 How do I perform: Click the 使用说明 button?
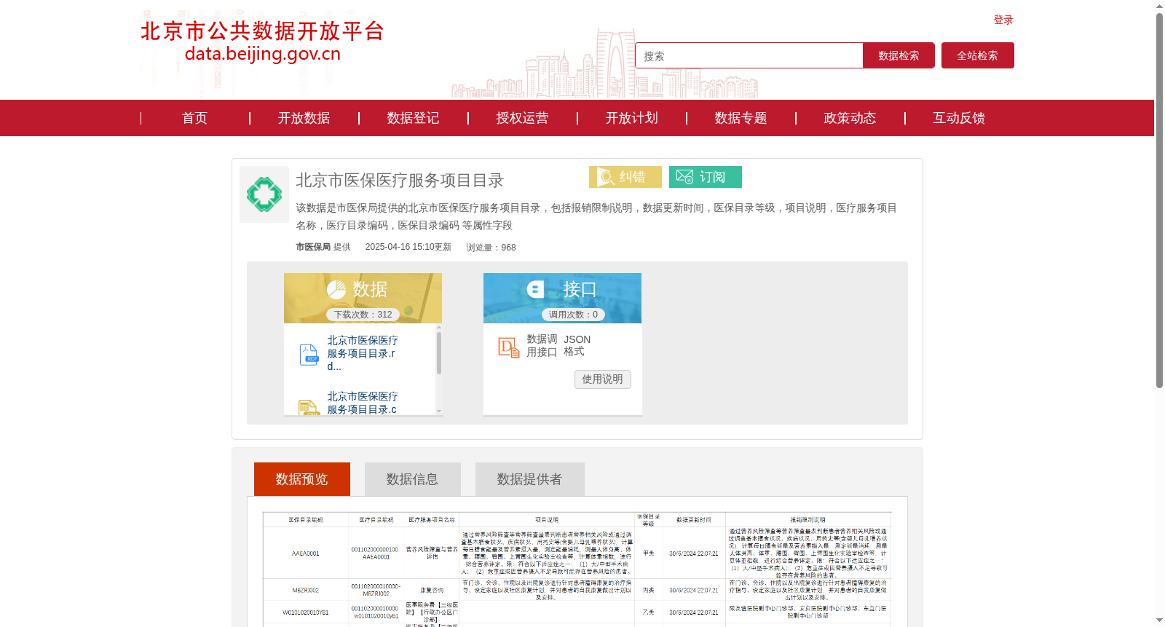point(603,379)
